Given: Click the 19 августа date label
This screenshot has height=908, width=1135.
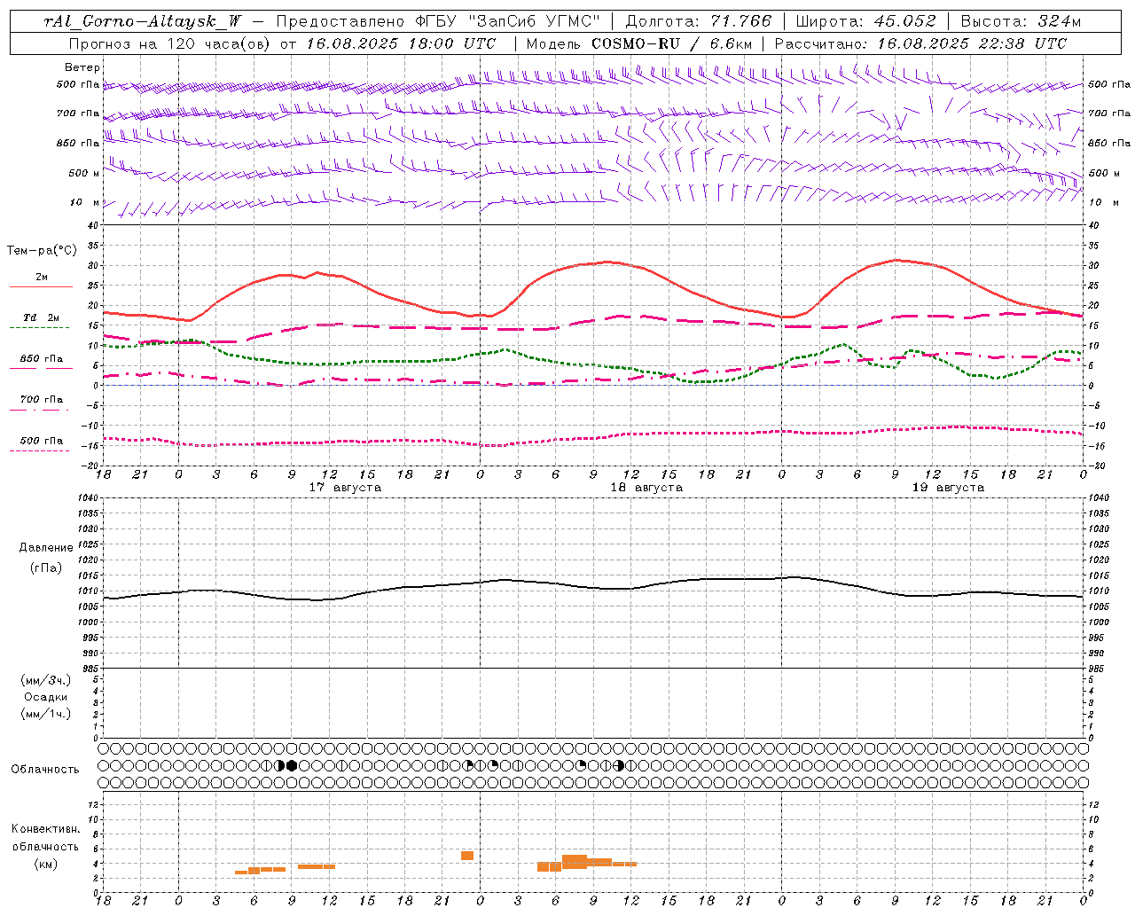Looking at the screenshot, I should [948, 488].
